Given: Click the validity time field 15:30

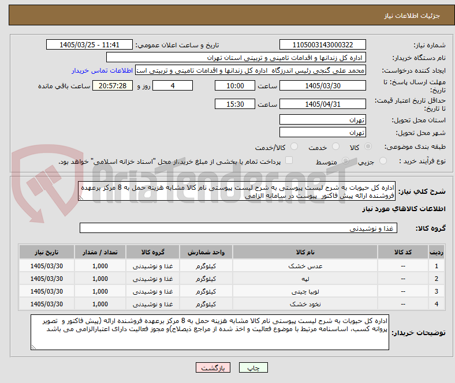Looking at the screenshot, I should coord(235,104).
